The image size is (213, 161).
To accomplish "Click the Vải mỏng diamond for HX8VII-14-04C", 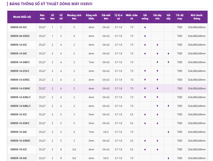I will click(145, 54).
